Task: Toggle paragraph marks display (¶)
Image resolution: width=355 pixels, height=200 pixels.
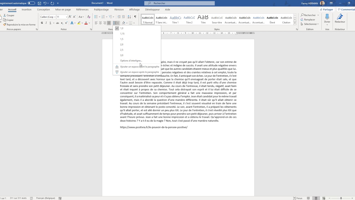Action: point(135,17)
